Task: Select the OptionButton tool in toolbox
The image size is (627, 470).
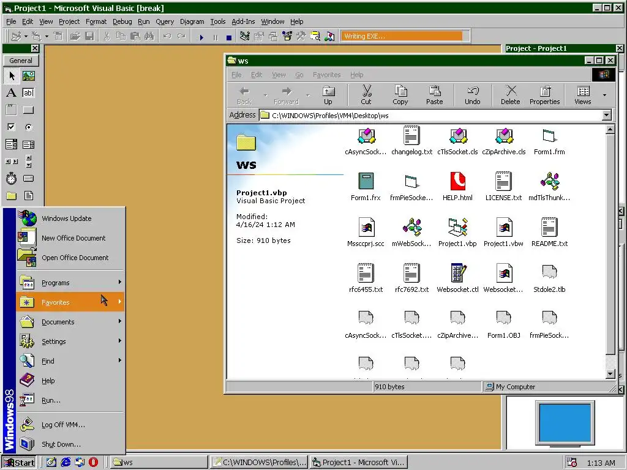Action: pyautogui.click(x=28, y=127)
